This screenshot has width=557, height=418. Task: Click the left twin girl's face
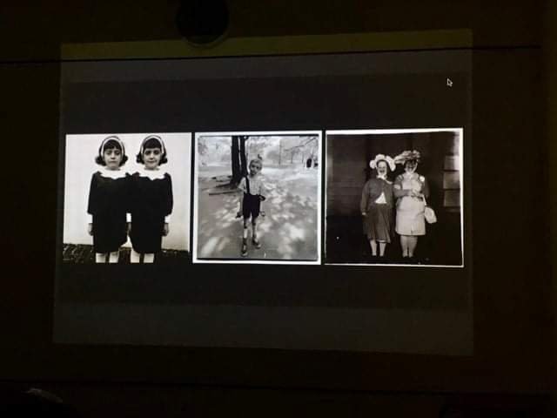[111, 154]
